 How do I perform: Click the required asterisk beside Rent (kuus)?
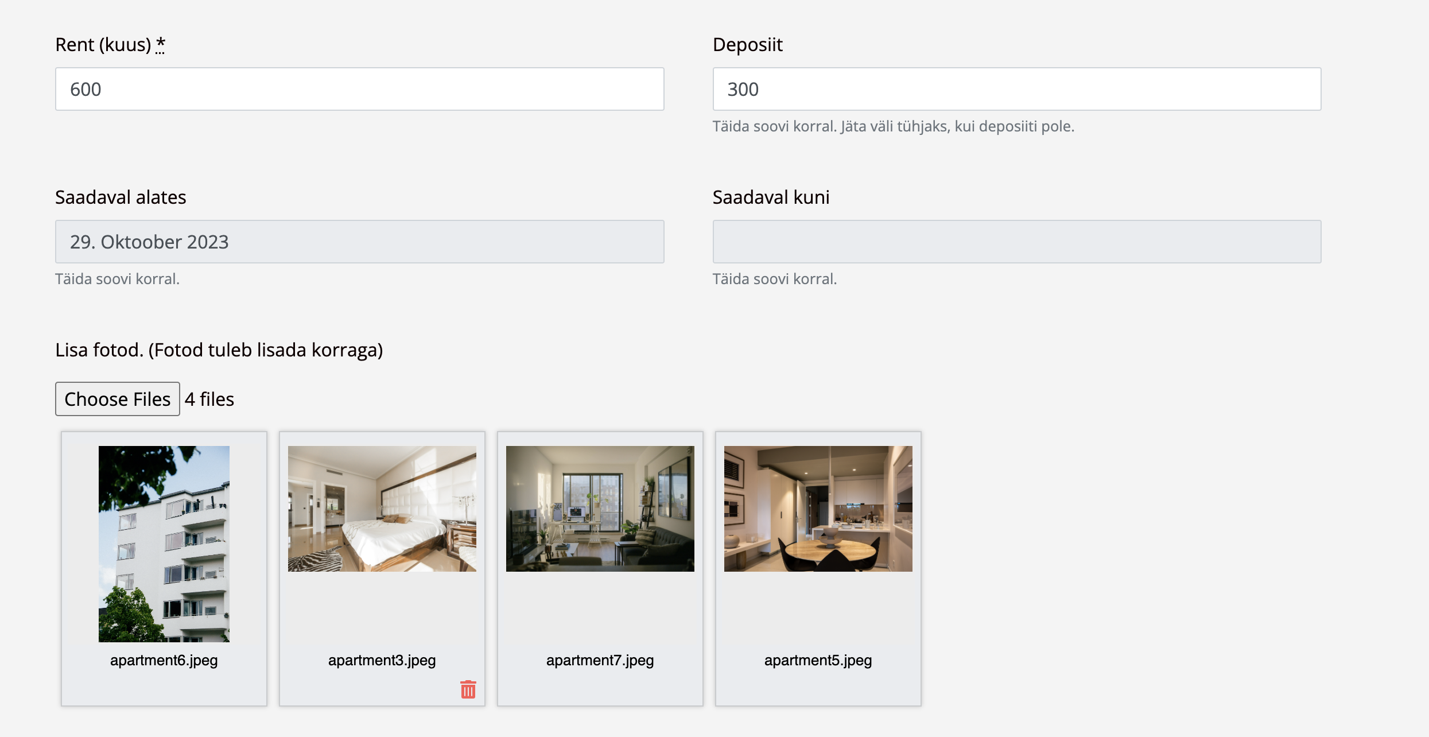(x=160, y=44)
